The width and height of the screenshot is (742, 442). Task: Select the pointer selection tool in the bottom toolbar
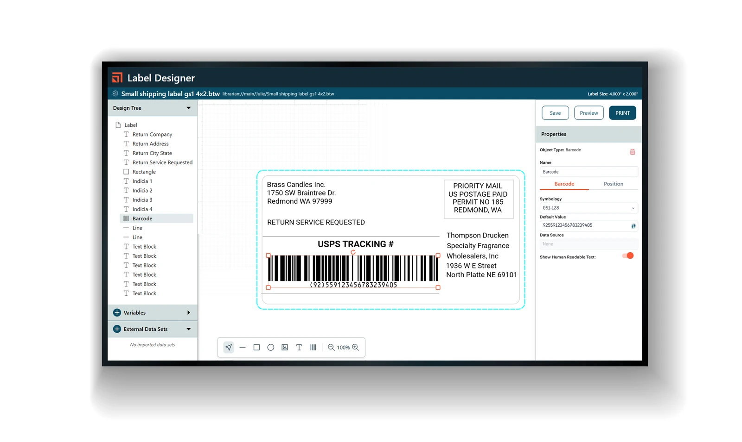(229, 347)
